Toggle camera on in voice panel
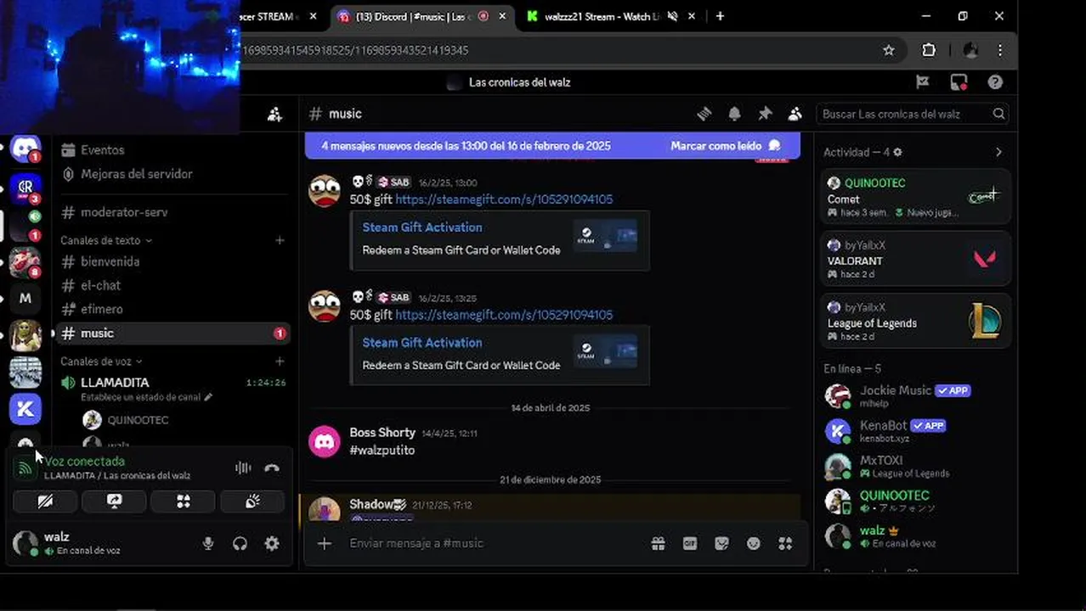The width and height of the screenshot is (1086, 611). (x=45, y=502)
